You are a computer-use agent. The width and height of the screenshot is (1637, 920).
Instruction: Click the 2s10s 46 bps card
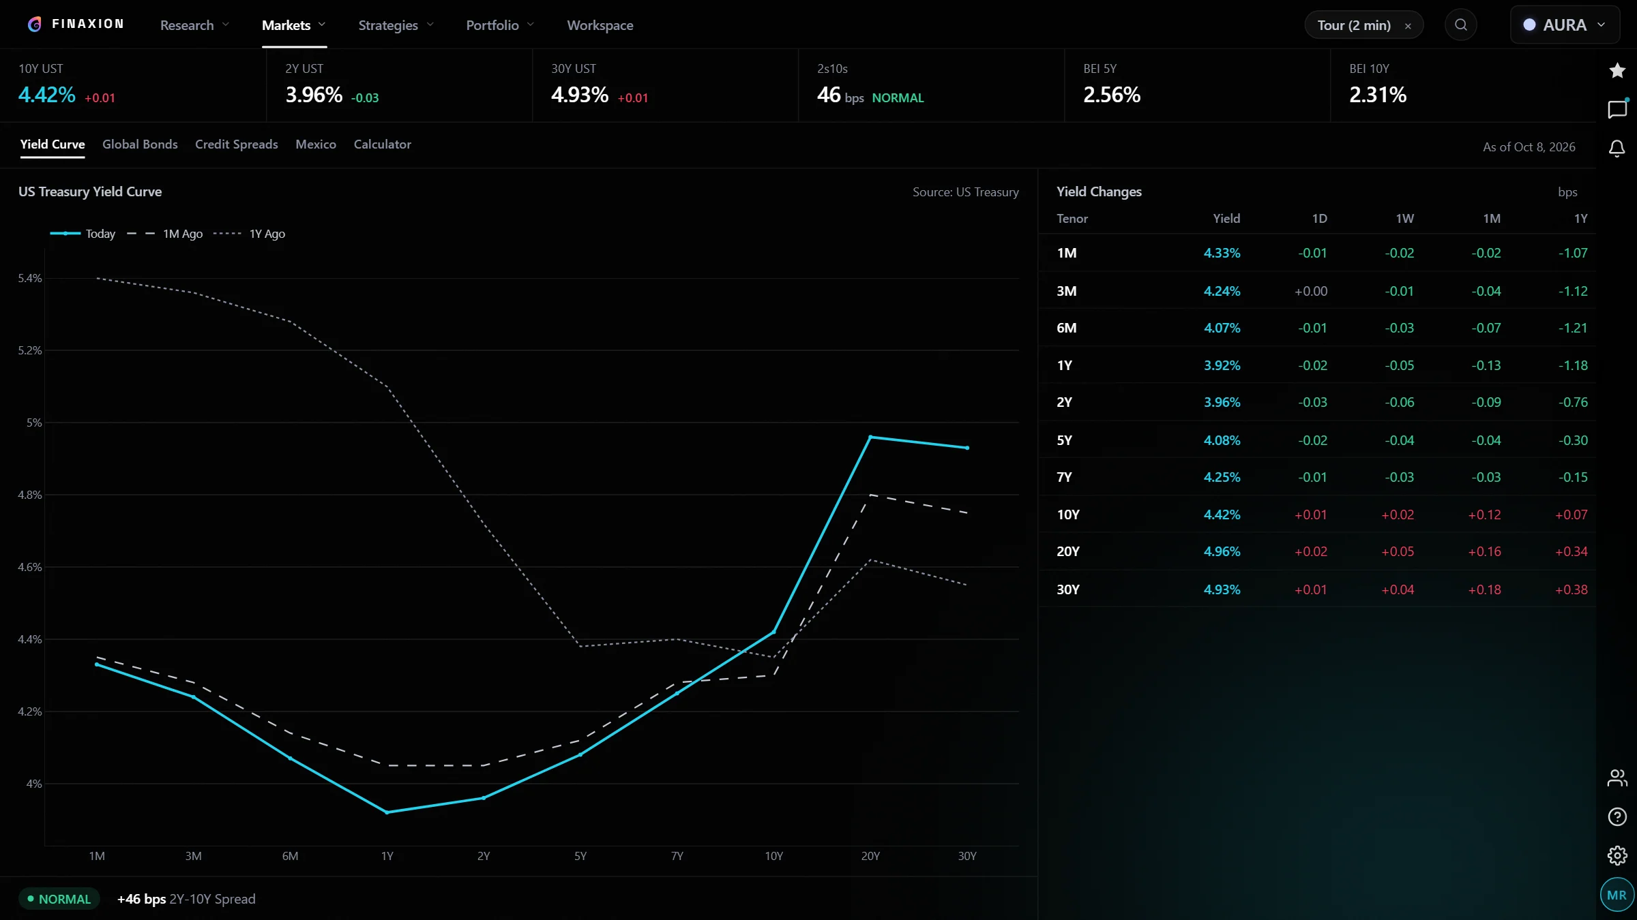pyautogui.click(x=931, y=85)
